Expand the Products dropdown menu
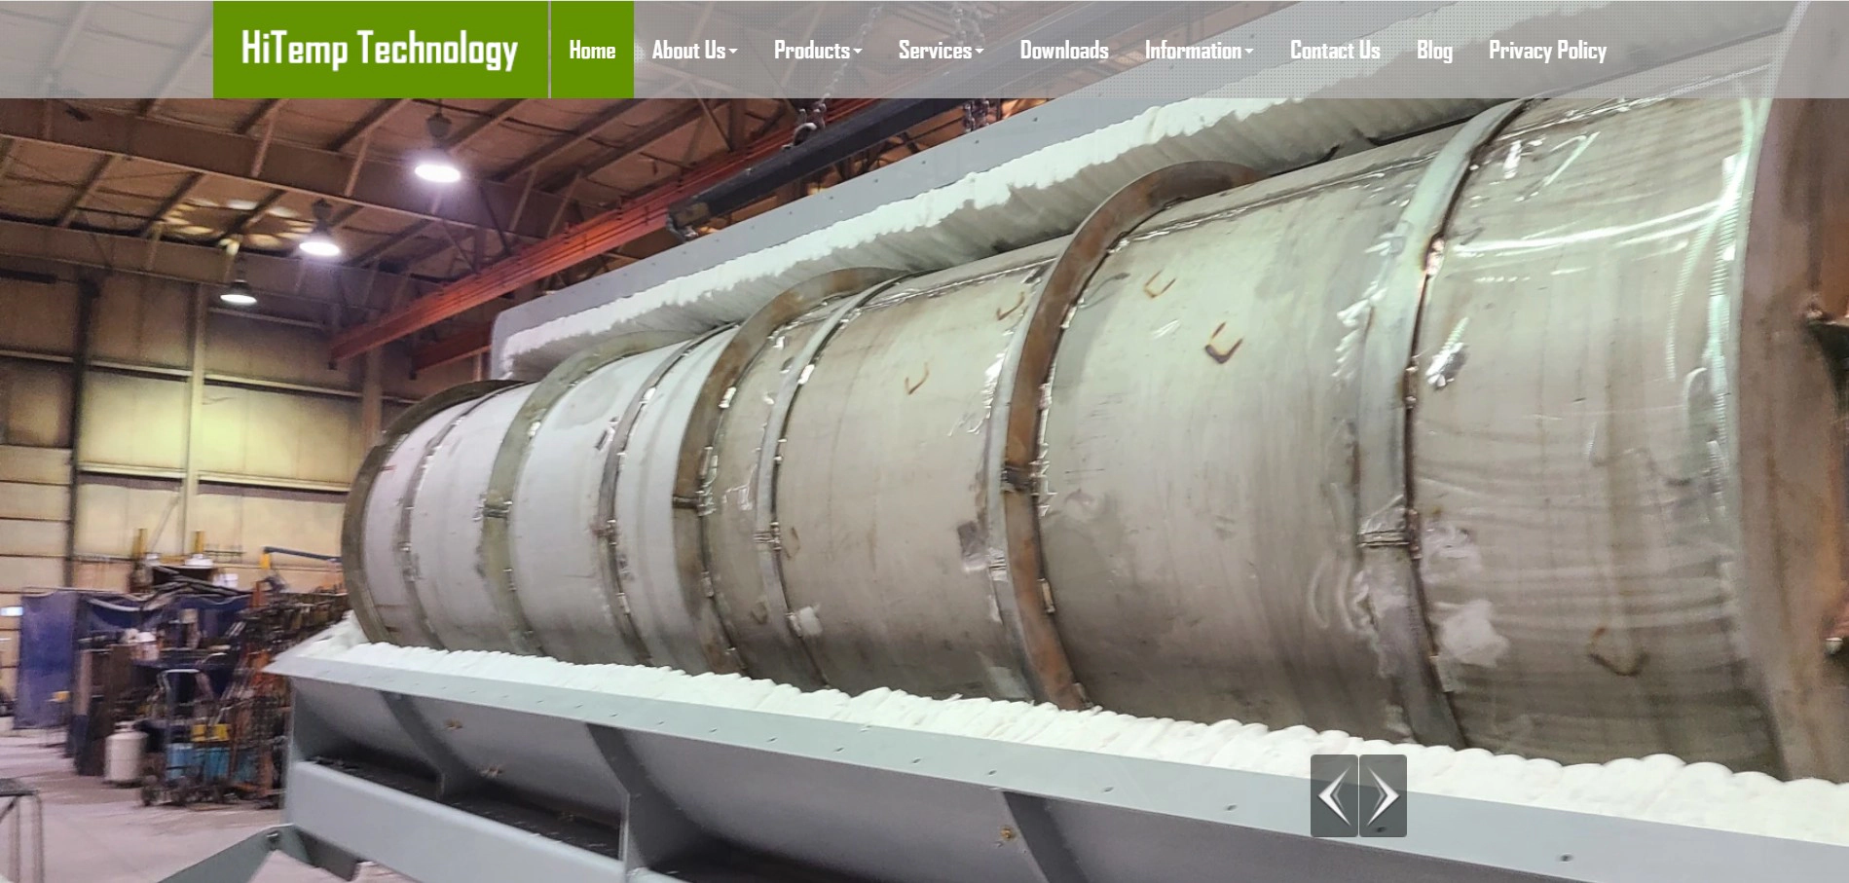The height and width of the screenshot is (883, 1849). [x=818, y=50]
